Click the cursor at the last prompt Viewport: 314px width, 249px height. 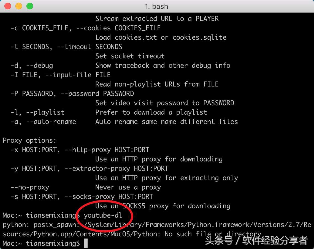(x=85, y=243)
